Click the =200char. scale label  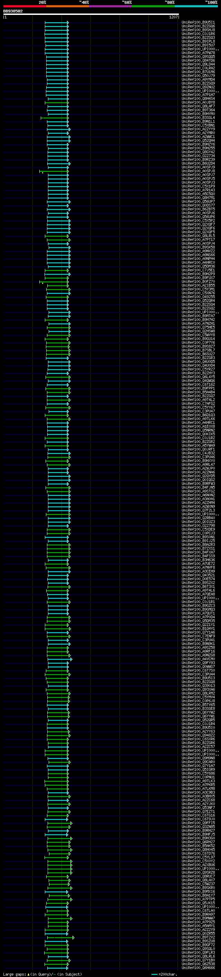click(x=168, y=974)
